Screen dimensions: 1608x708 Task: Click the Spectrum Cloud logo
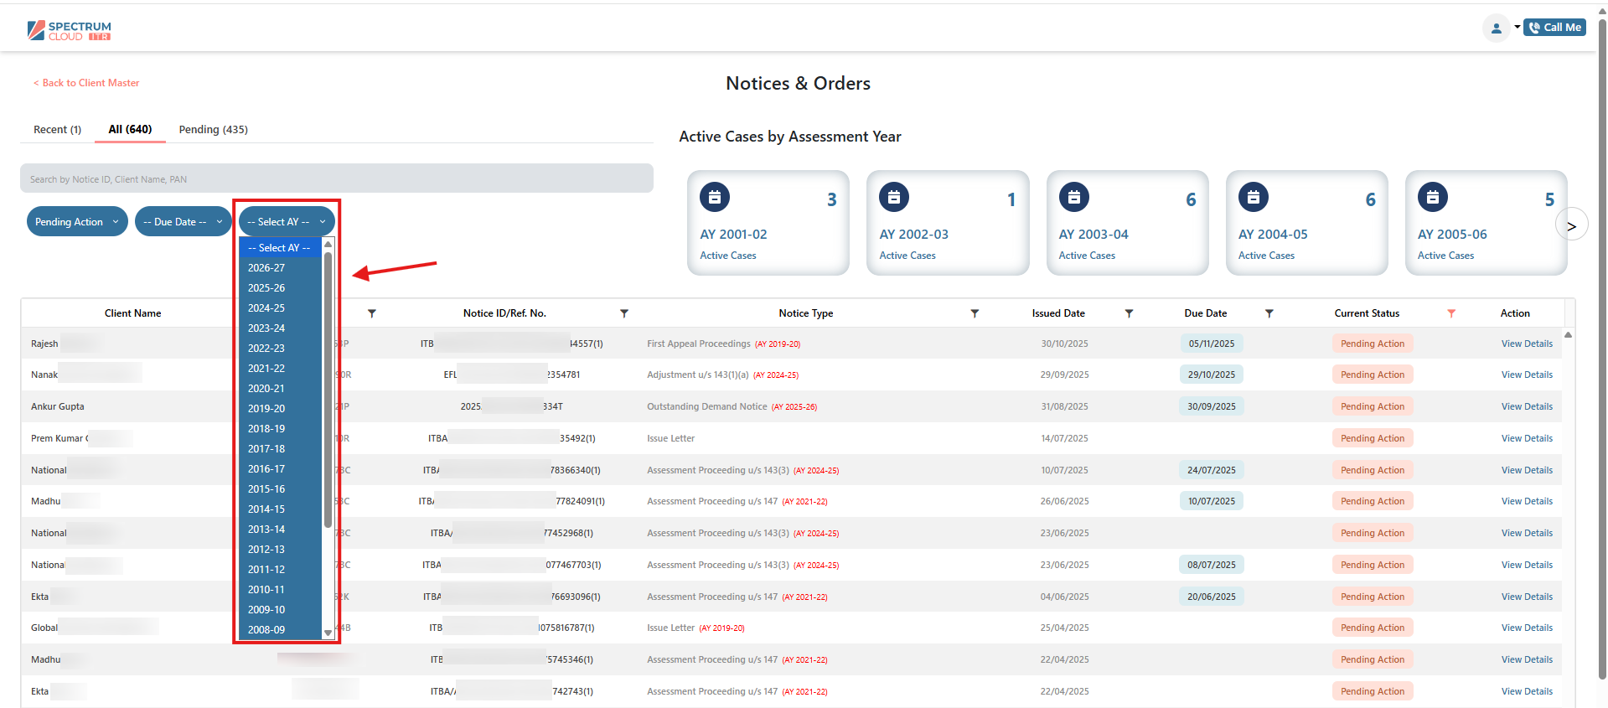point(69,30)
